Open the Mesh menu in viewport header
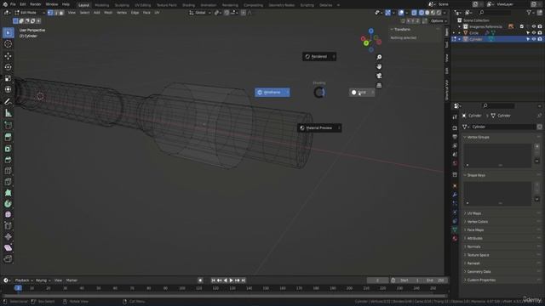Screen dimensions: 545x306 [108, 13]
